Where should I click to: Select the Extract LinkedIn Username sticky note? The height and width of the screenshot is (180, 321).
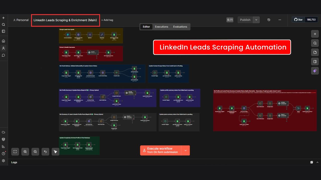(91, 53)
